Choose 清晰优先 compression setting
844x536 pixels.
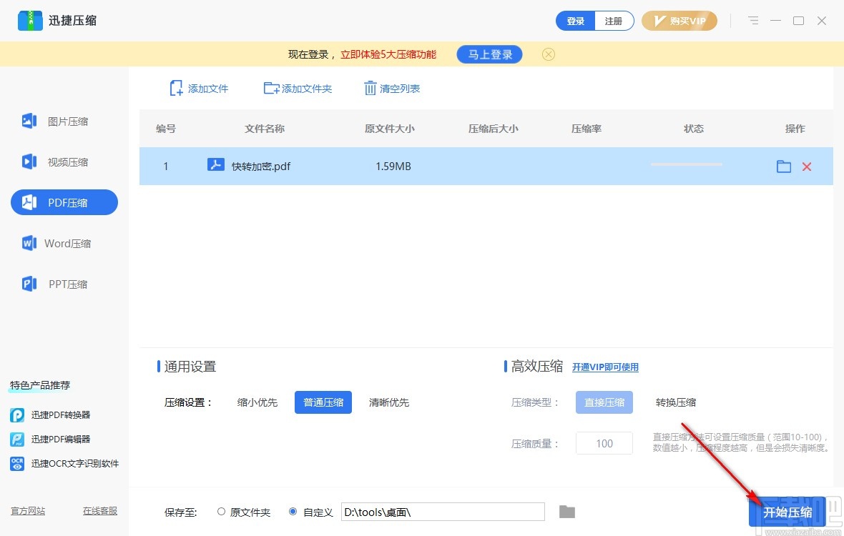[x=389, y=402]
